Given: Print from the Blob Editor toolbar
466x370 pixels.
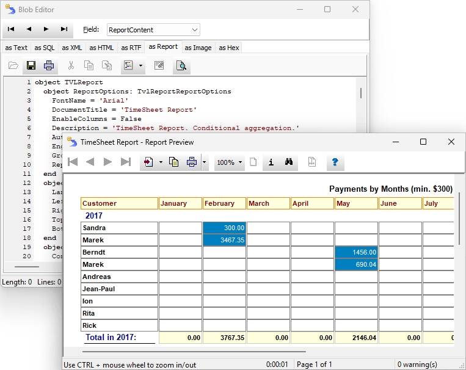Looking at the screenshot, I should pyautogui.click(x=49, y=65).
